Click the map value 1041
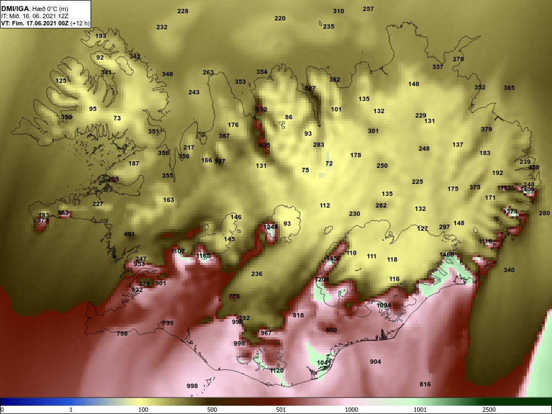 pos(324,363)
